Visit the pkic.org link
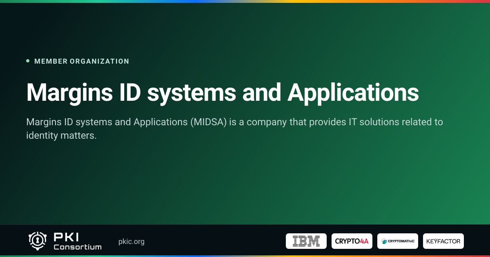 [131, 241]
